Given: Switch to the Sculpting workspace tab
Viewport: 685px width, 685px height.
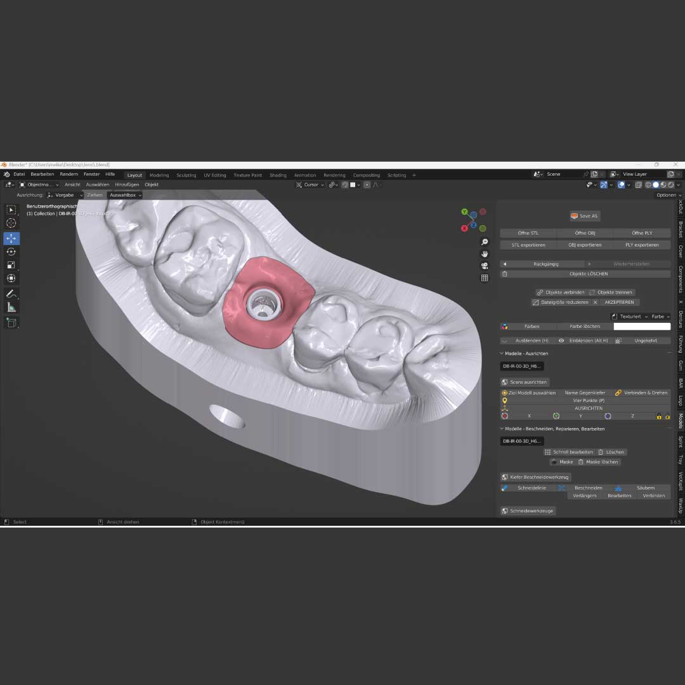Looking at the screenshot, I should (186, 175).
